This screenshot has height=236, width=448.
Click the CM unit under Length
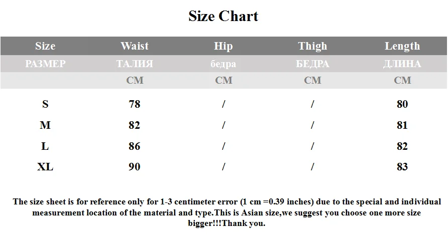click(x=402, y=80)
